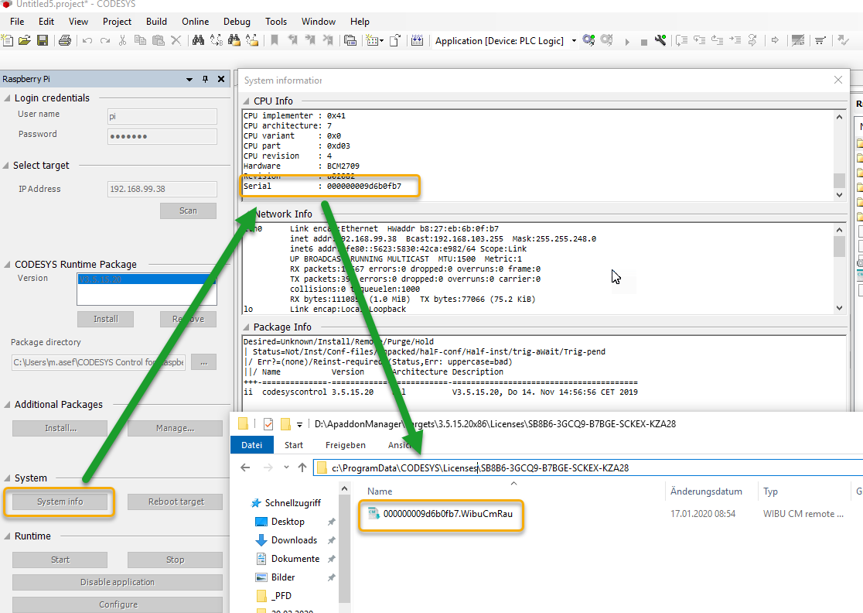The image size is (863, 613).
Task: Pin the Raspberry Pi panel
Action: 205,79
